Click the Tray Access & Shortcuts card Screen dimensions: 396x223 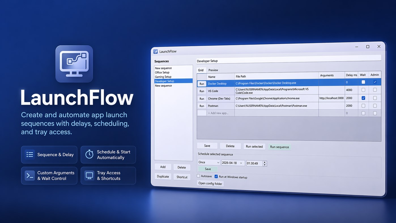point(108,176)
